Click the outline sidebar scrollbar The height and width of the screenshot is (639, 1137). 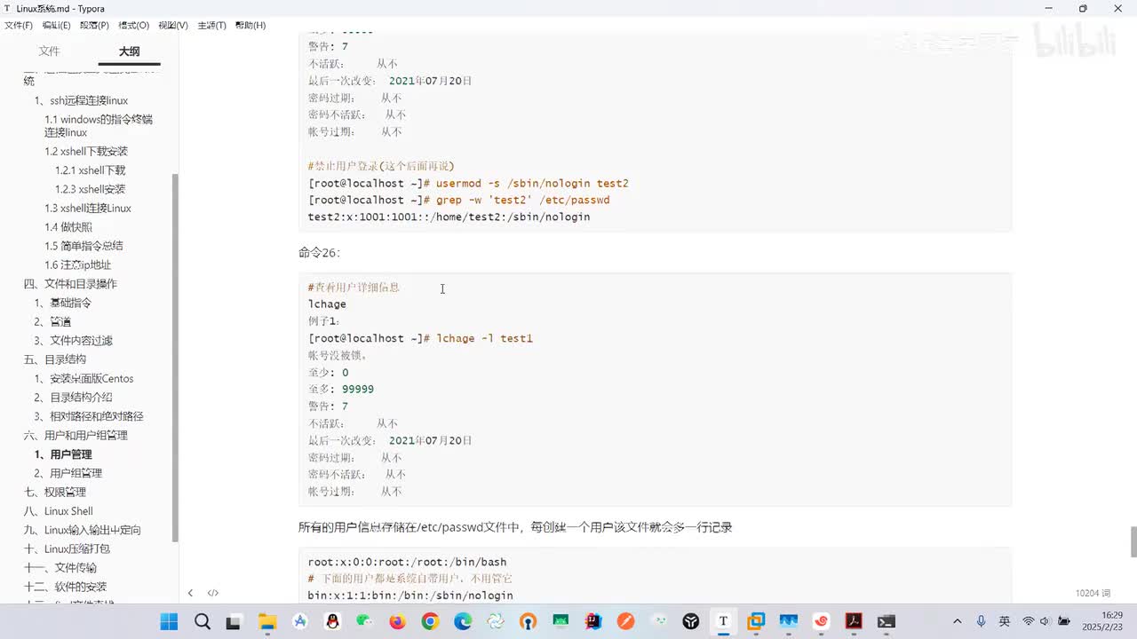[175, 357]
